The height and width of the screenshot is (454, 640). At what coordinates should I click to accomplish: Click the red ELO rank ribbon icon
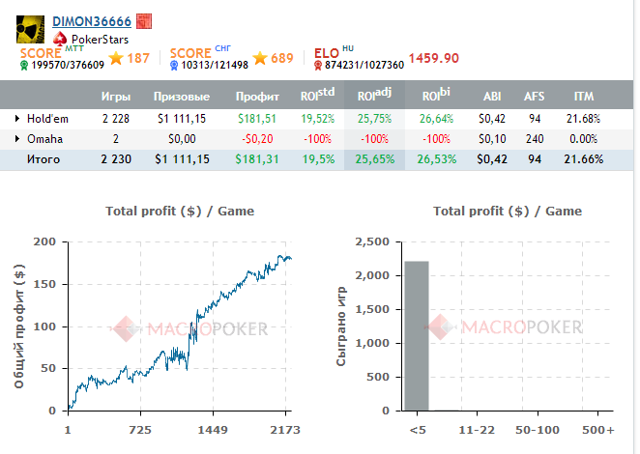319,65
